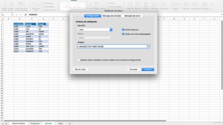Click the Desde HTML import icon
This screenshot has width=223, height=125.
4,5
